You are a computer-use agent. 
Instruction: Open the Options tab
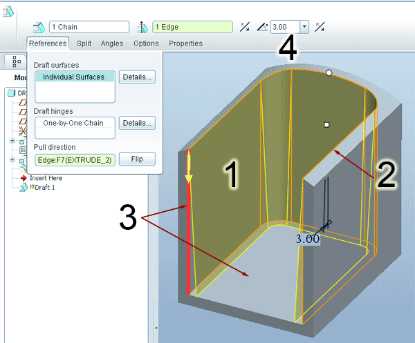(x=146, y=43)
